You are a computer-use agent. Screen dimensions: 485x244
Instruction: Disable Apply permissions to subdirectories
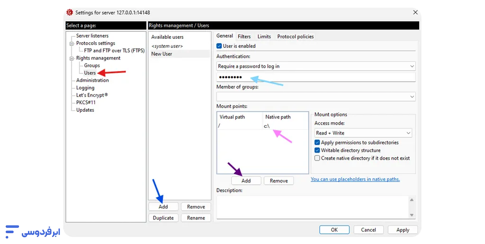317,143
